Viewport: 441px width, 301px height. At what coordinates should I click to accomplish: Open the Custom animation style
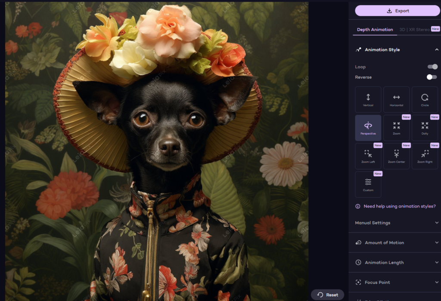368,184
